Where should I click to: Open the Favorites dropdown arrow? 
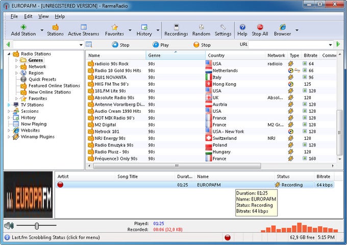pyautogui.click(x=130, y=30)
